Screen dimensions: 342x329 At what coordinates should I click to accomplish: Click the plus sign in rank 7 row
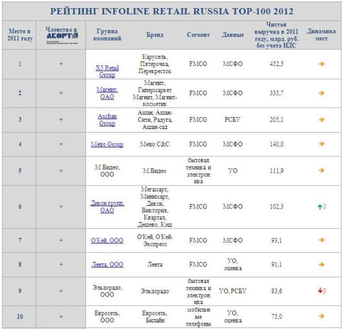[61, 240]
